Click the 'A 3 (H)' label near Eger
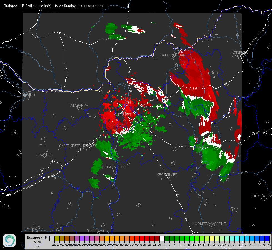The height and width of the screenshot is (250, 272). pyautogui.click(x=194, y=89)
